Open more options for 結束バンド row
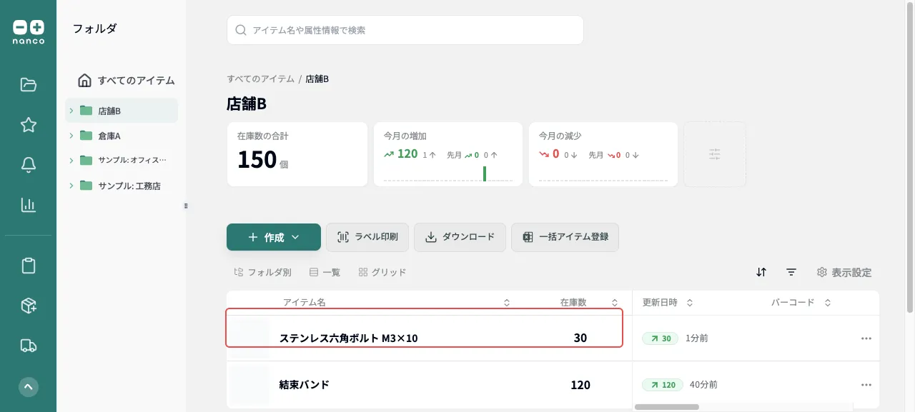 pos(866,385)
